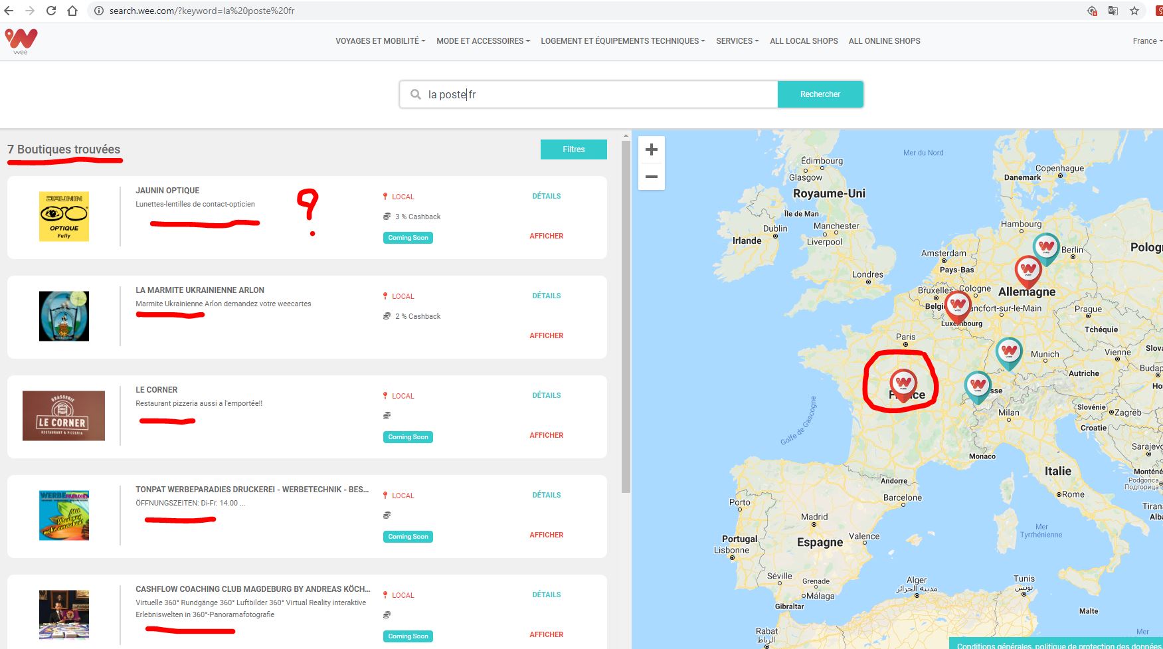Open the All Online Shops page

(884, 41)
